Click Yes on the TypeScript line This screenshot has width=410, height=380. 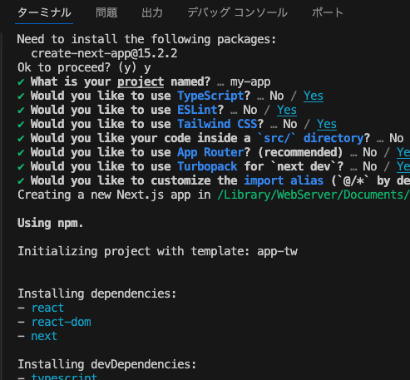point(314,96)
